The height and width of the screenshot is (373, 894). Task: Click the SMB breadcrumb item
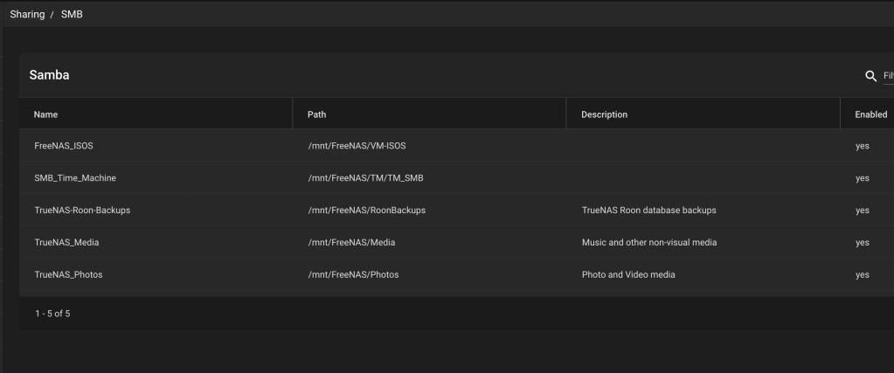(72, 14)
